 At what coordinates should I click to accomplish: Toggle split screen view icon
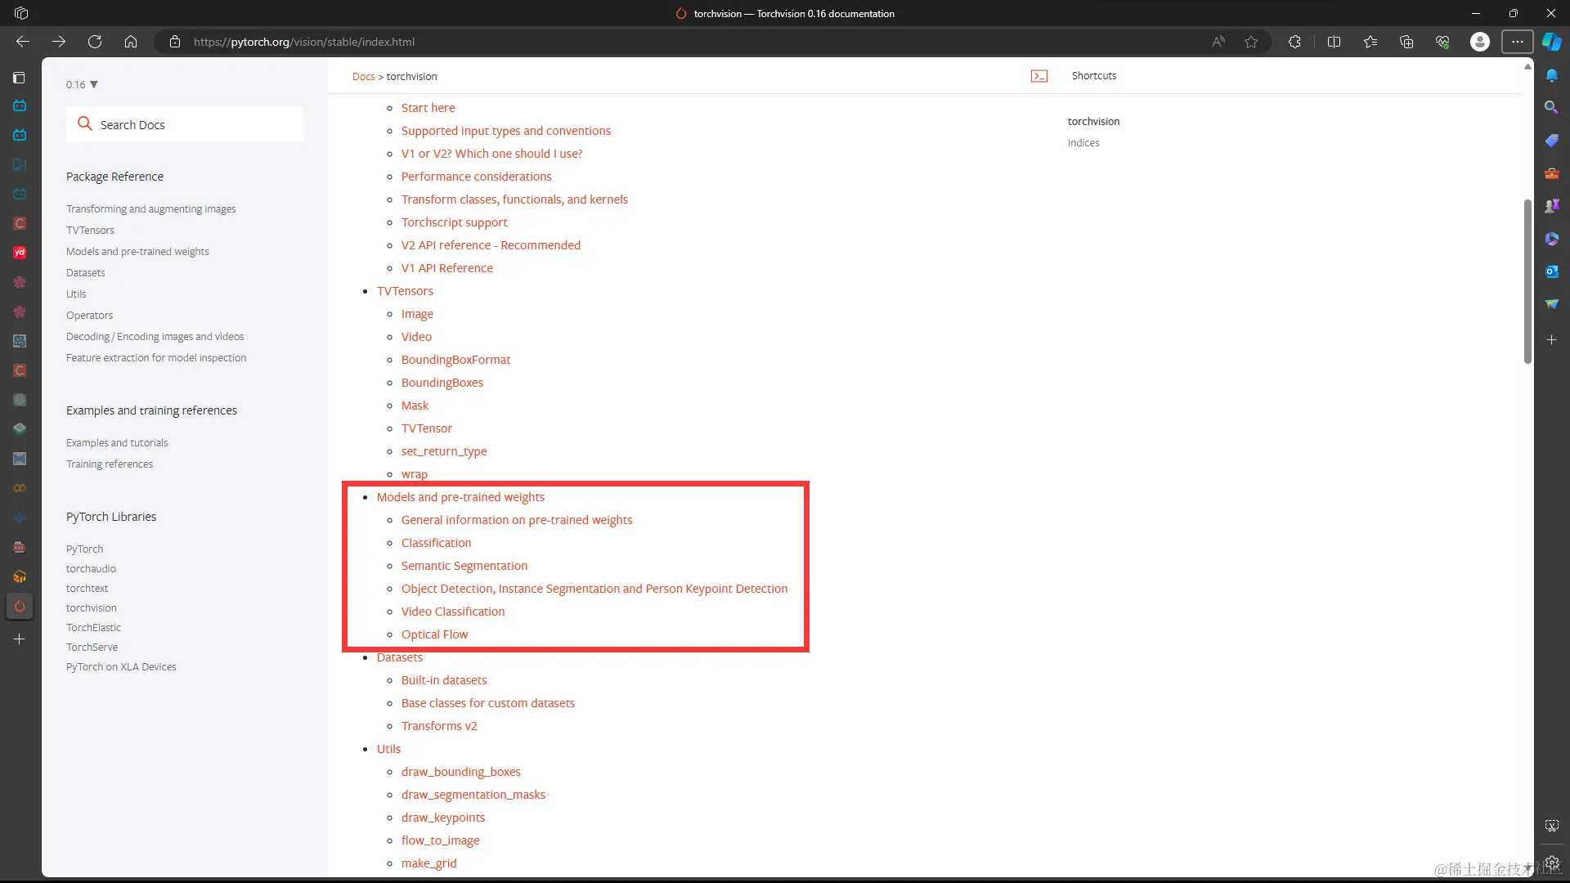pos(1334,42)
